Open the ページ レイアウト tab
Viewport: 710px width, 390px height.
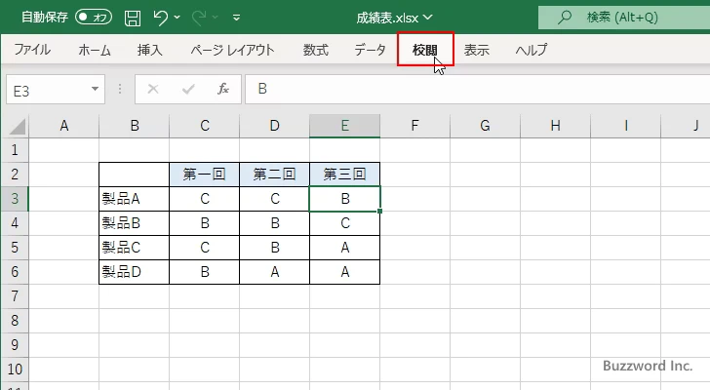(232, 50)
